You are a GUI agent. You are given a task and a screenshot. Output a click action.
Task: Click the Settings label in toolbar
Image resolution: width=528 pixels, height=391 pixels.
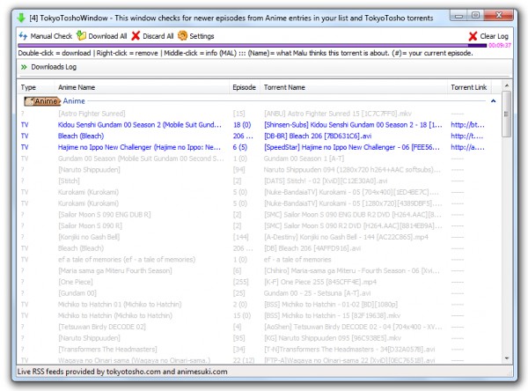(x=202, y=36)
